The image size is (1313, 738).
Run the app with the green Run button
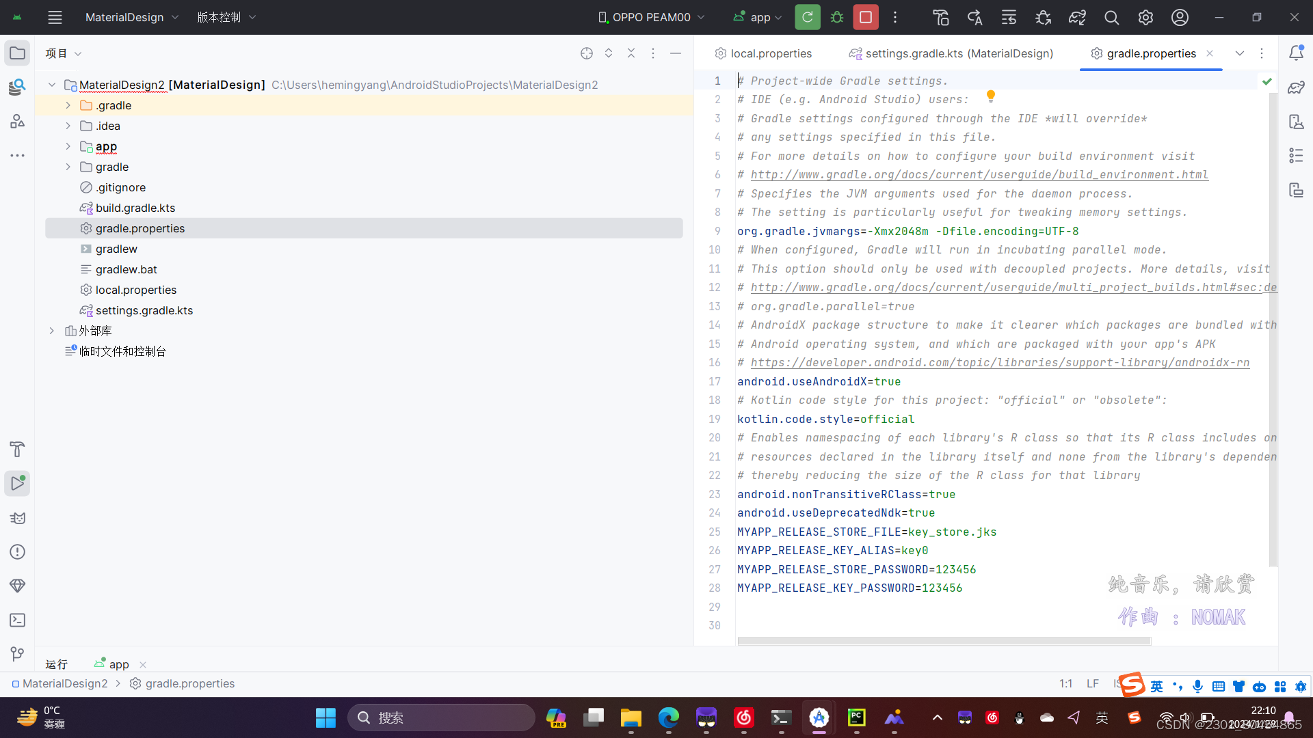point(807,17)
